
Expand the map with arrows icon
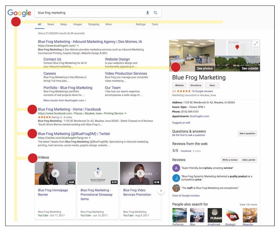tap(256, 43)
